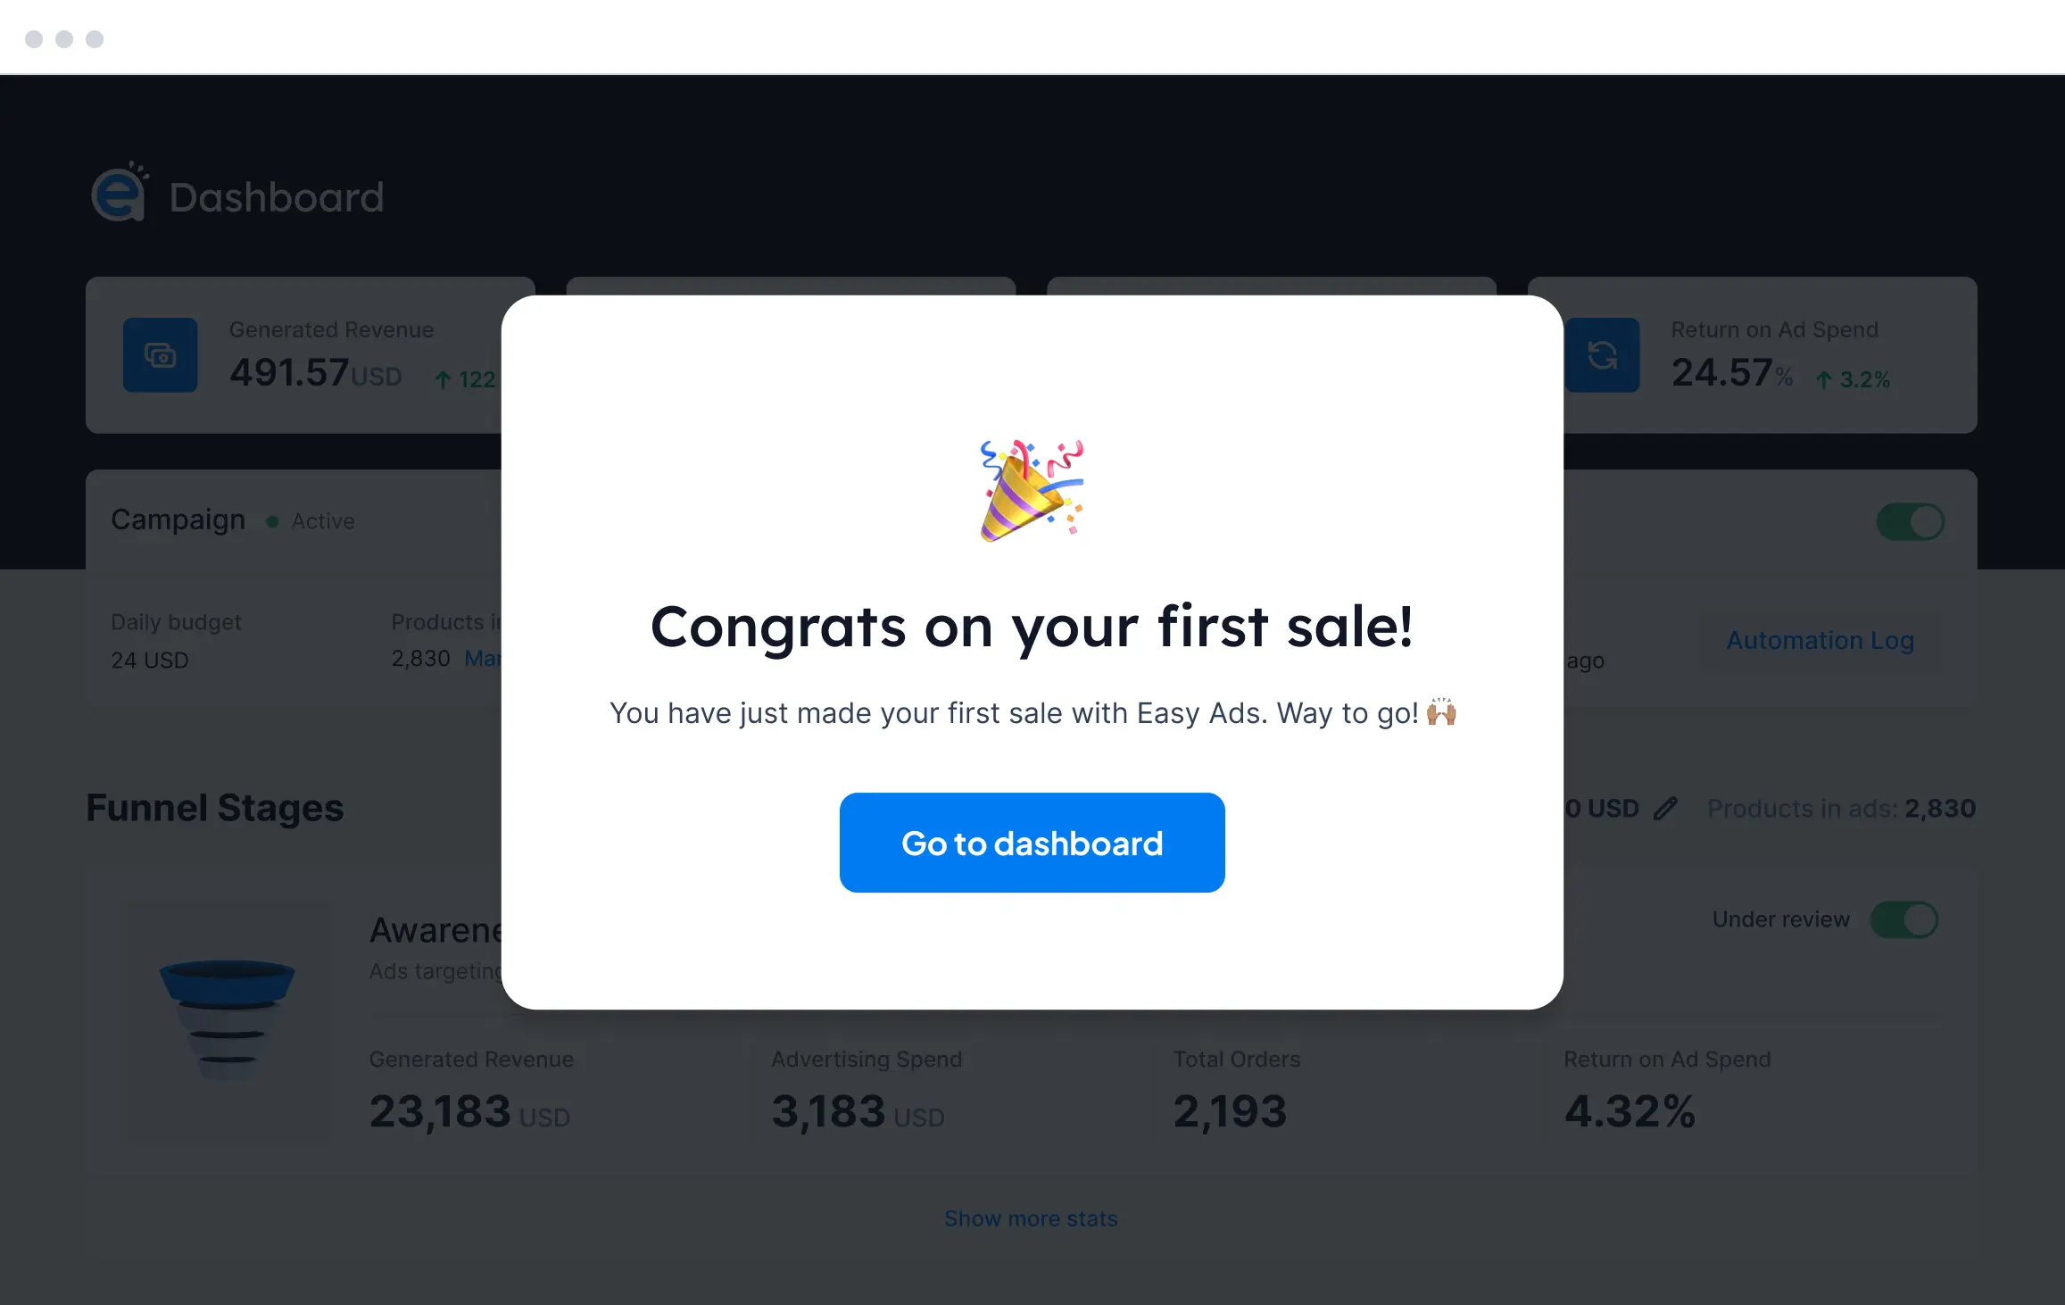Click the Dashboard page title

coord(277,197)
